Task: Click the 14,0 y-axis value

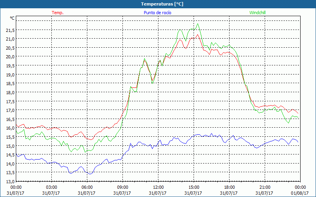Action: [x=10, y=164]
